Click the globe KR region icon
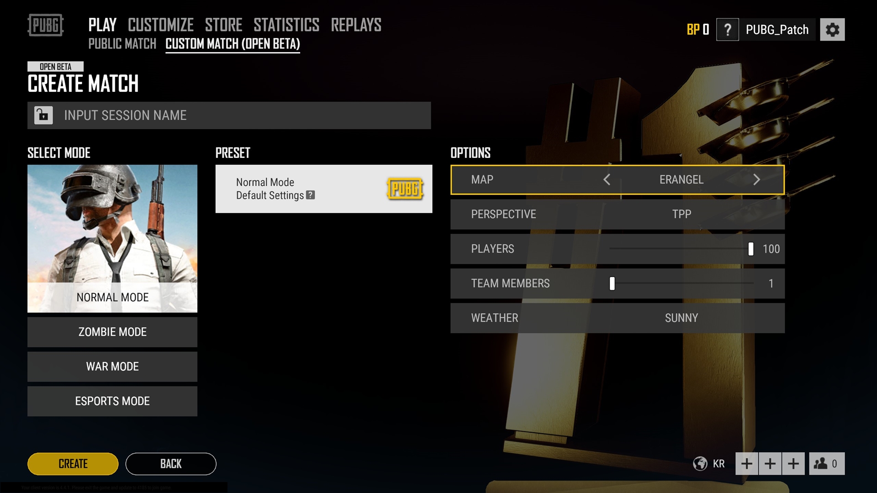The image size is (877, 493). [x=701, y=463]
